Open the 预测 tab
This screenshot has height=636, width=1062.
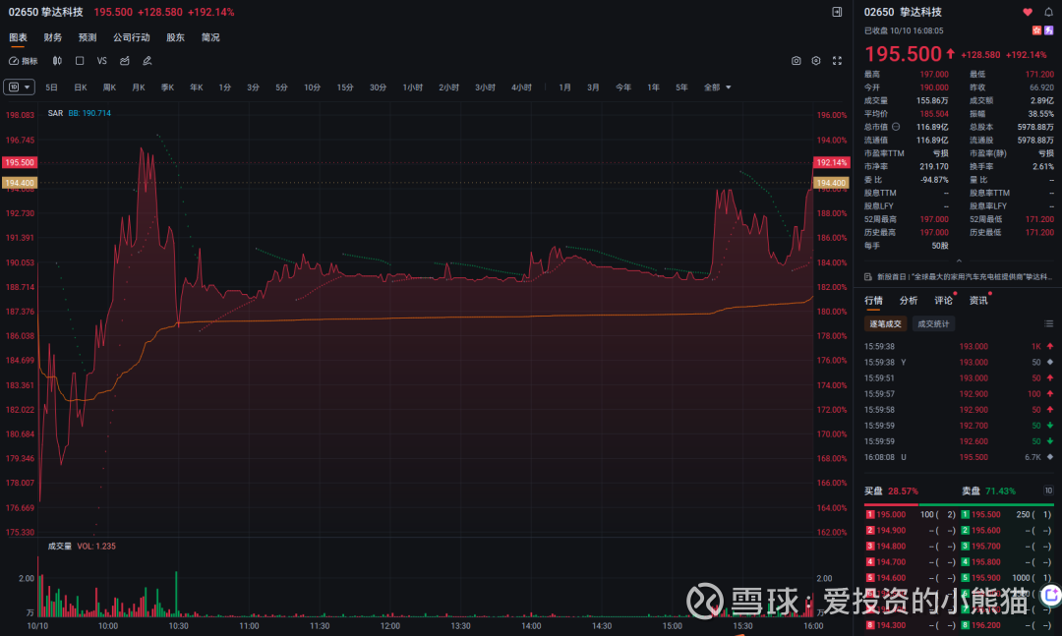(x=88, y=38)
